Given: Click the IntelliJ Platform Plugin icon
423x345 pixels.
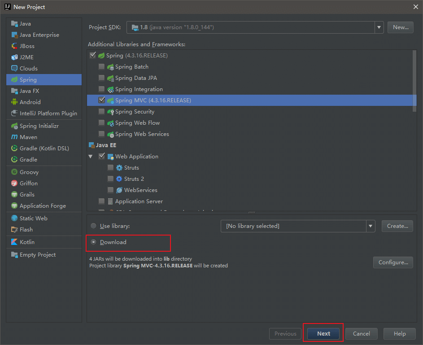Looking at the screenshot, I should point(14,114).
